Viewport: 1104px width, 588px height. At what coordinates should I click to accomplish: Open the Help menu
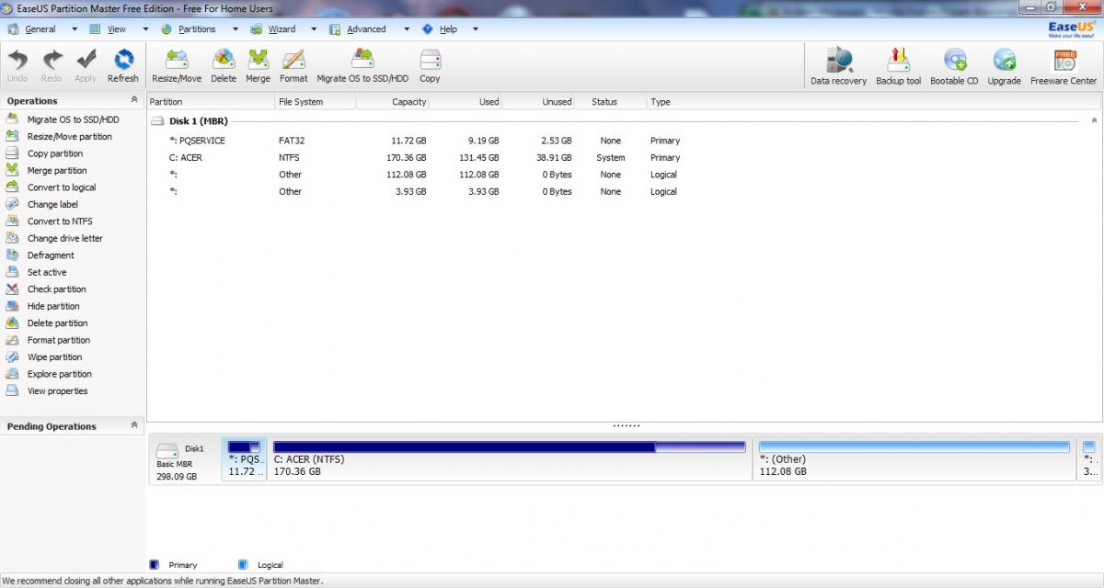(x=449, y=29)
